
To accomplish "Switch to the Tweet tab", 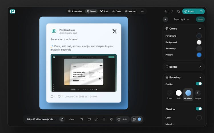I will 91,11.
